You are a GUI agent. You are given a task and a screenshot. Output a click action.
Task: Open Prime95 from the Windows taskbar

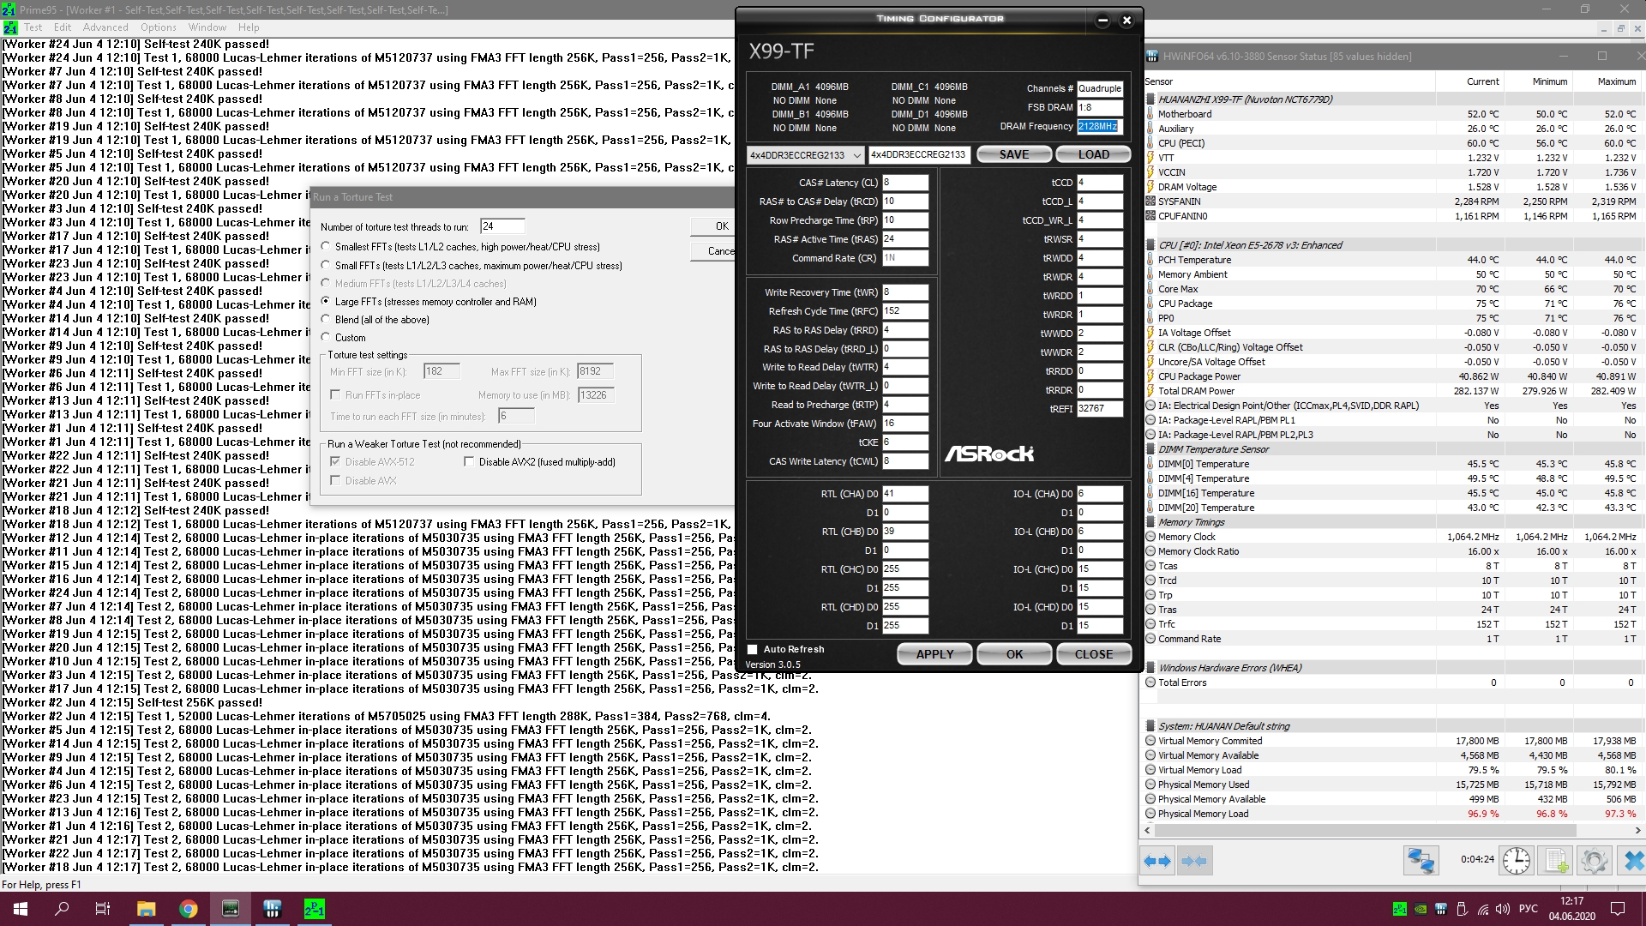(x=314, y=909)
